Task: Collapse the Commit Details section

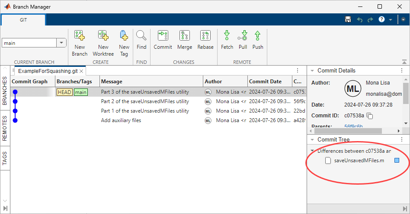Action: click(312, 71)
